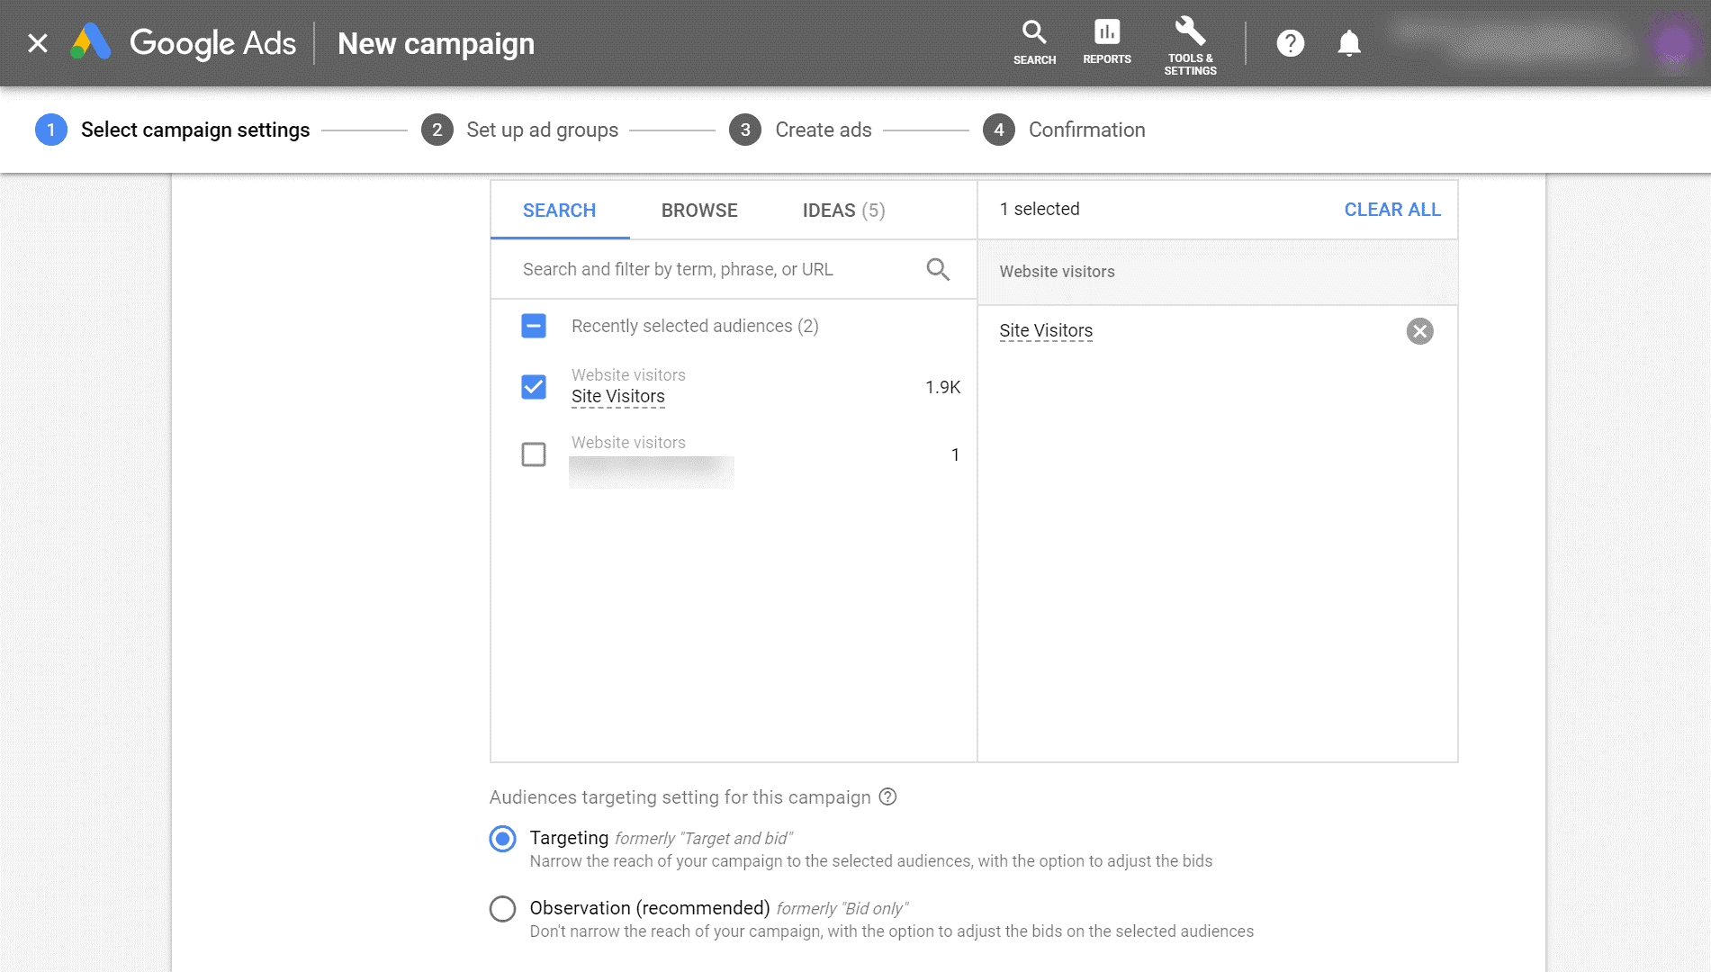This screenshot has height=972, width=1711.
Task: Check the second Website visitors audience checkbox
Action: point(534,454)
